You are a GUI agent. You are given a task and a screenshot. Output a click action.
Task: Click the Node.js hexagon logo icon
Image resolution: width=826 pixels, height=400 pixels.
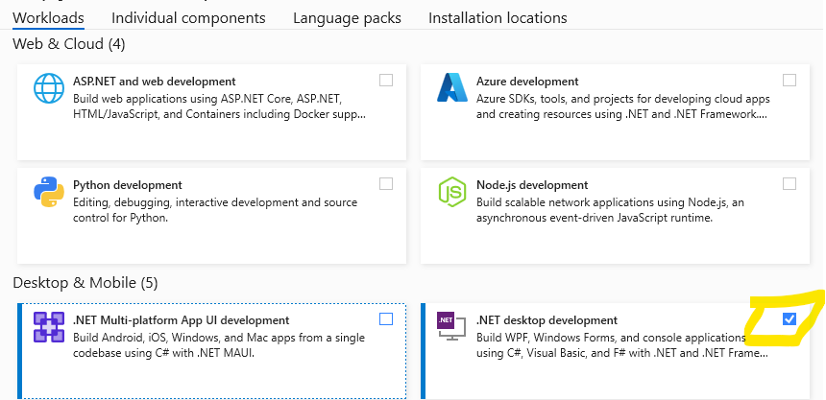tap(452, 192)
